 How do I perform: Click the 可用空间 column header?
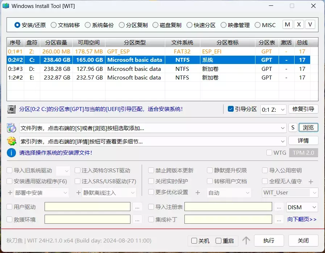89,42
